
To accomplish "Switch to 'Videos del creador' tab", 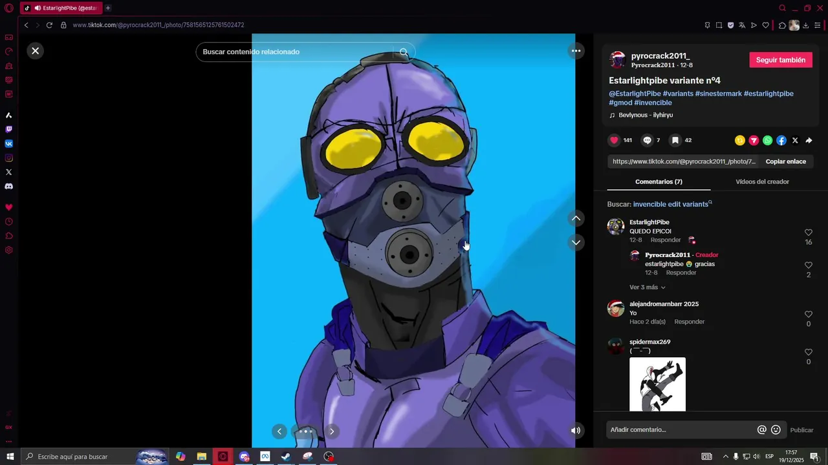I will click(x=762, y=181).
